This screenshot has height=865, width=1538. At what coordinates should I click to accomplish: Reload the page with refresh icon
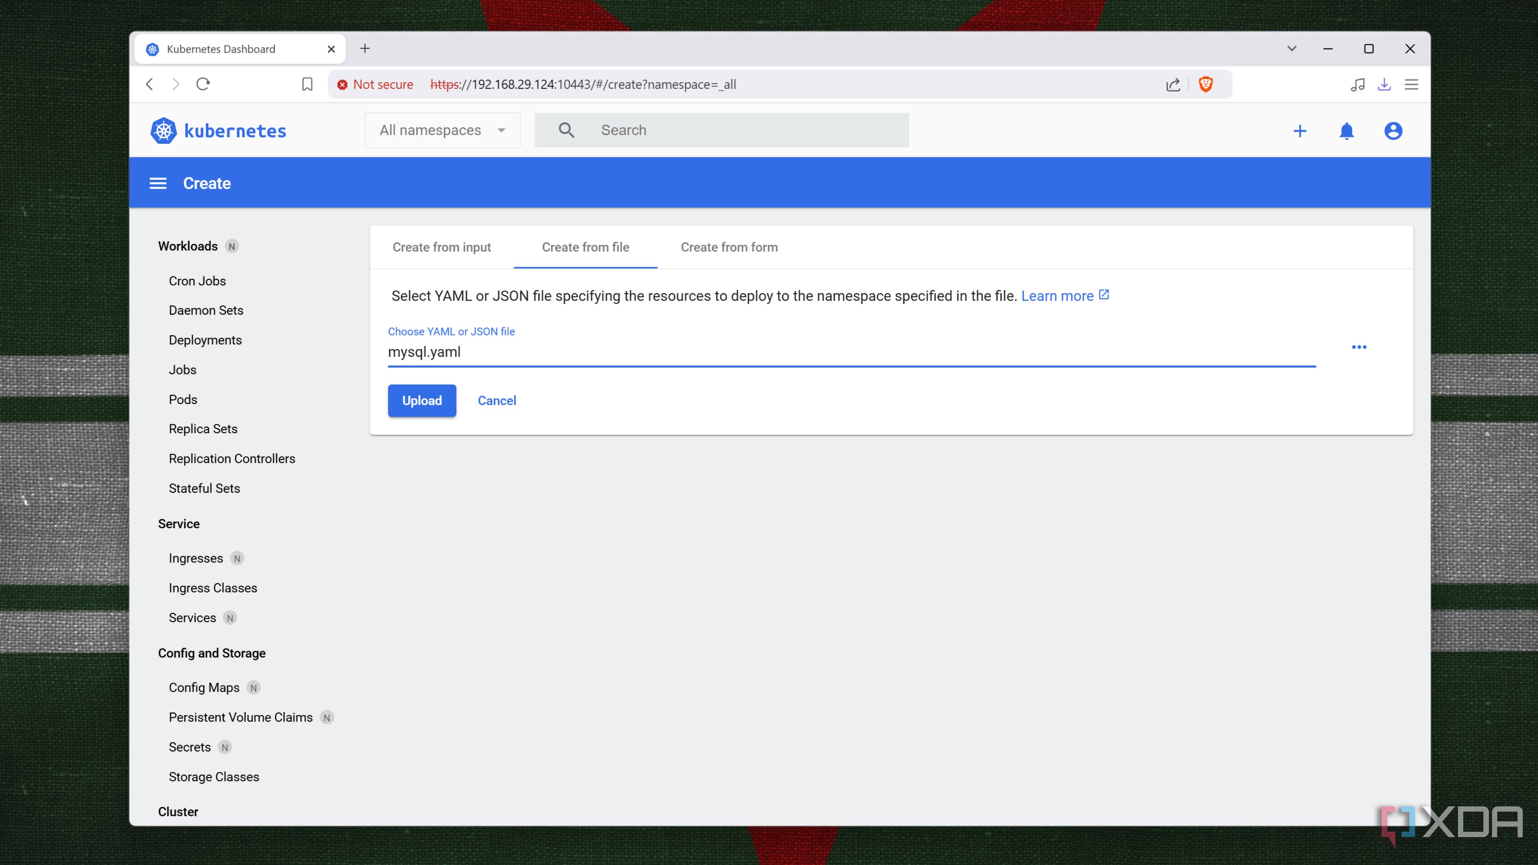pyautogui.click(x=203, y=84)
